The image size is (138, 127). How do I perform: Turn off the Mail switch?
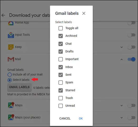pos(131,59)
